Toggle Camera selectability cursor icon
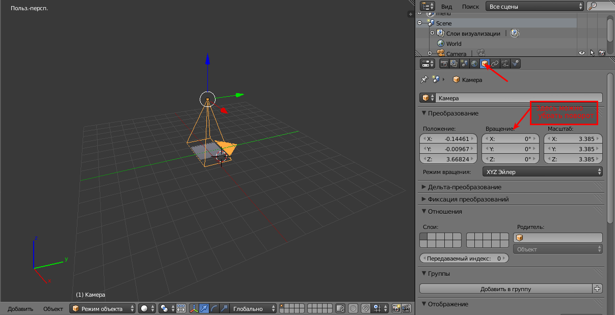 (x=592, y=53)
